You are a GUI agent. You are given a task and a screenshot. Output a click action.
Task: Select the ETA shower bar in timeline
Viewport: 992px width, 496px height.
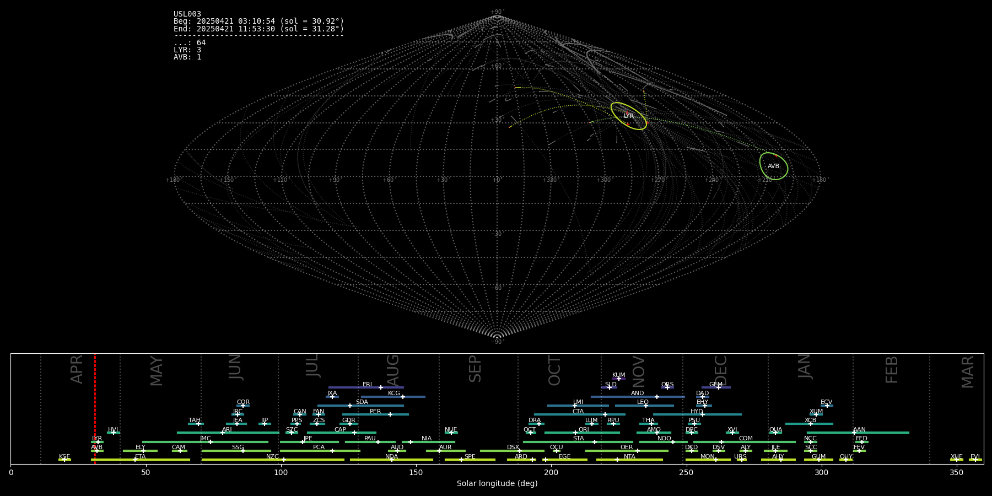tap(141, 460)
